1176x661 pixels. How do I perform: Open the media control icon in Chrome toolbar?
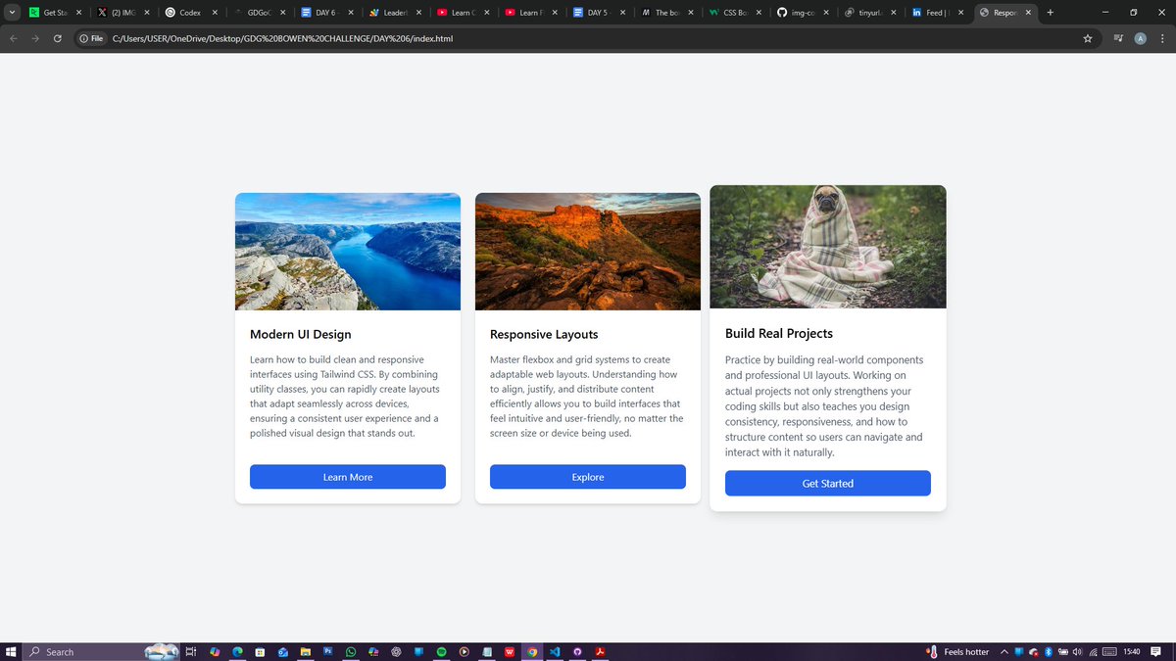pos(1118,38)
